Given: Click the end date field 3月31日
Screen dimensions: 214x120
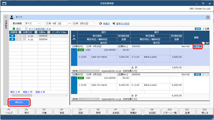Looking at the screenshot, I should pyautogui.click(x=83, y=24).
